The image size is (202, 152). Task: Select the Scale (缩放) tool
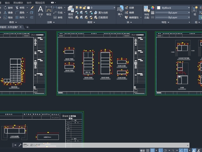click(x=8, y=17)
